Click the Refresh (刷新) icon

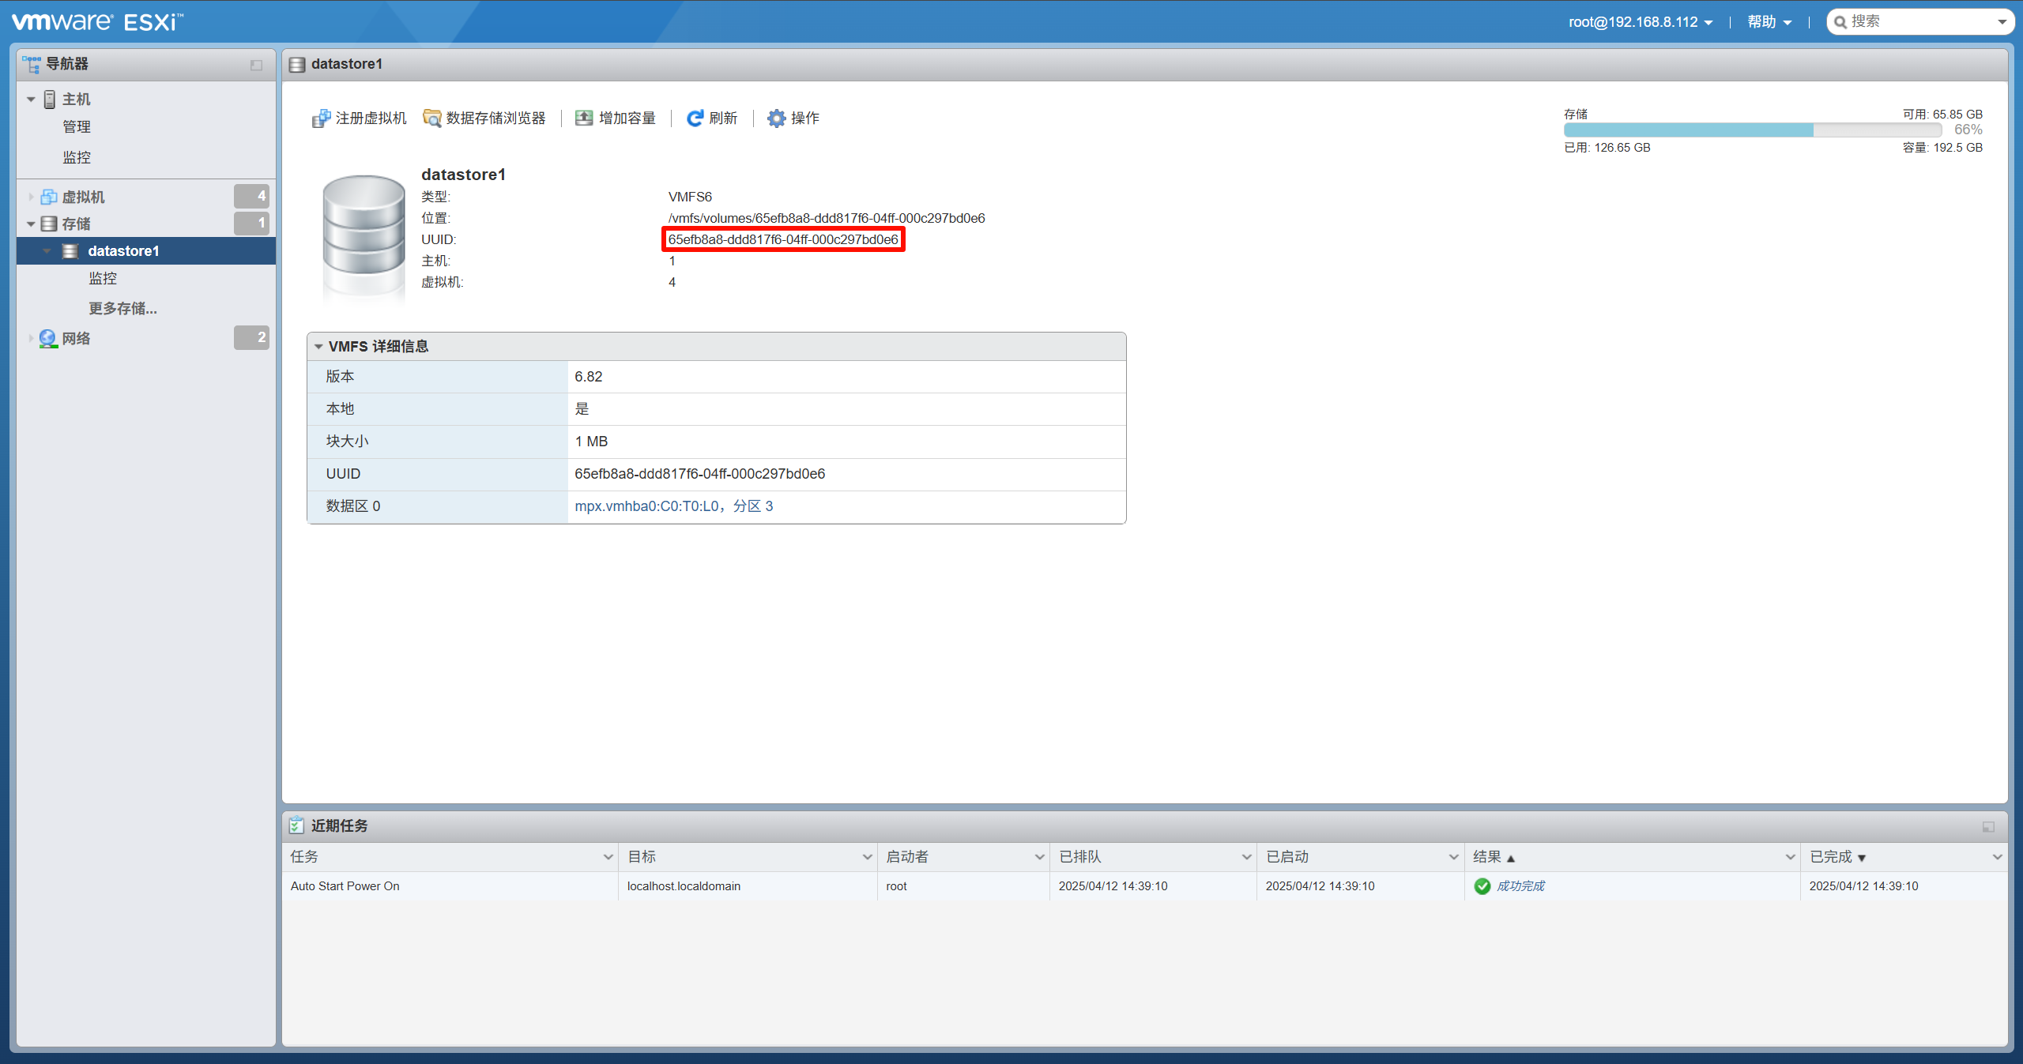[695, 118]
